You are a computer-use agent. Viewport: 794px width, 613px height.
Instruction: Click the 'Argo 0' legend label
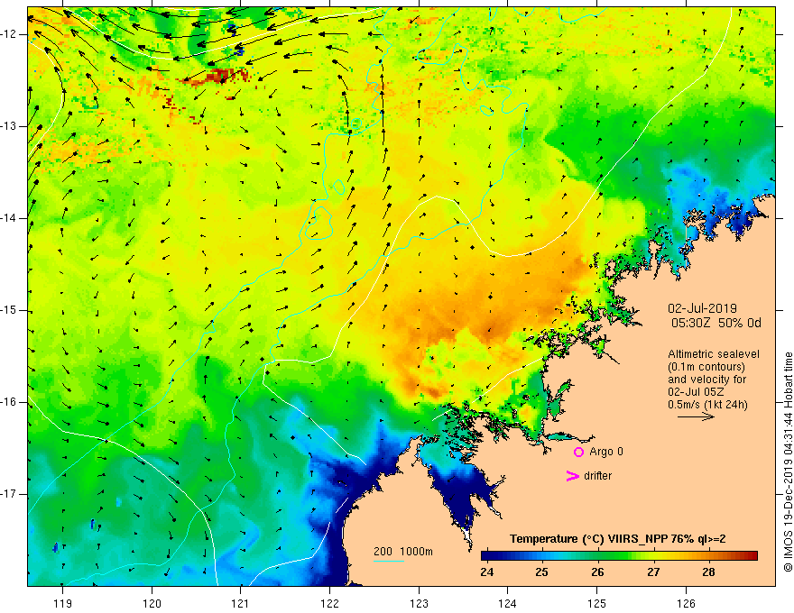coord(606,452)
